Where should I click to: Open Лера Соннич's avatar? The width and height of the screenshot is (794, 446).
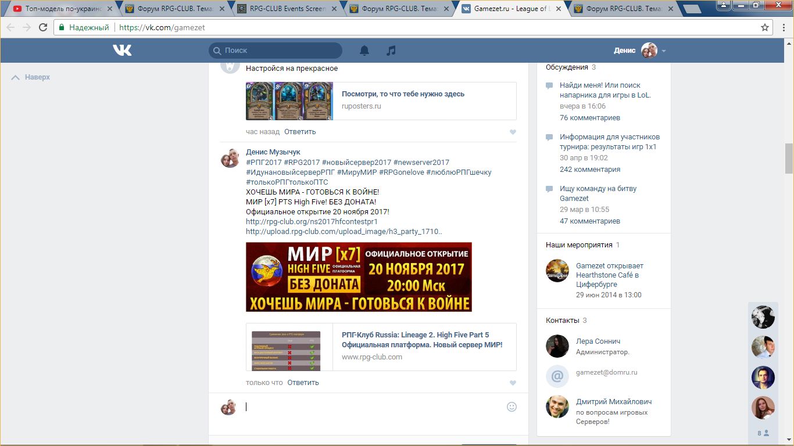(557, 346)
